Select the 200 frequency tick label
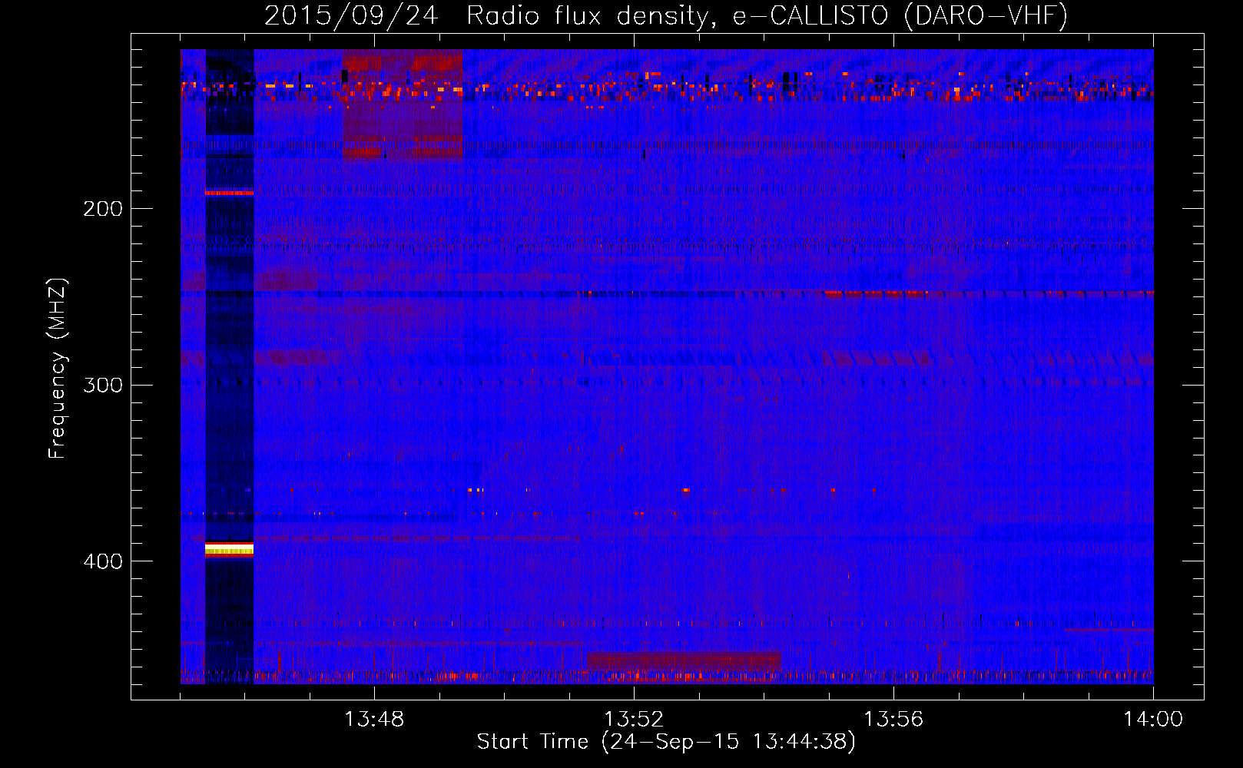This screenshot has width=1243, height=768. [x=103, y=209]
